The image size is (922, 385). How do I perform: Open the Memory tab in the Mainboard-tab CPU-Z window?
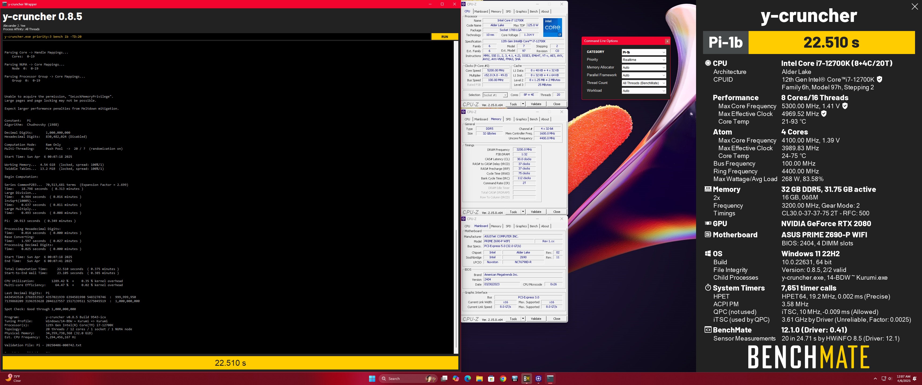pyautogui.click(x=496, y=226)
